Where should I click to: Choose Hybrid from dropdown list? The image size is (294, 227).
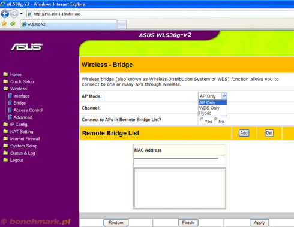tap(212, 113)
